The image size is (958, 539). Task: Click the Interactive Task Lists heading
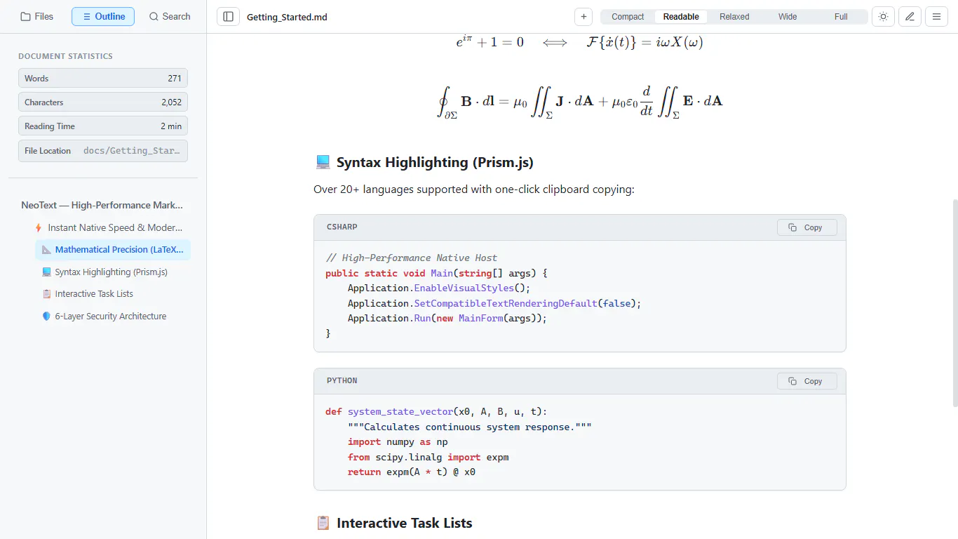(393, 523)
